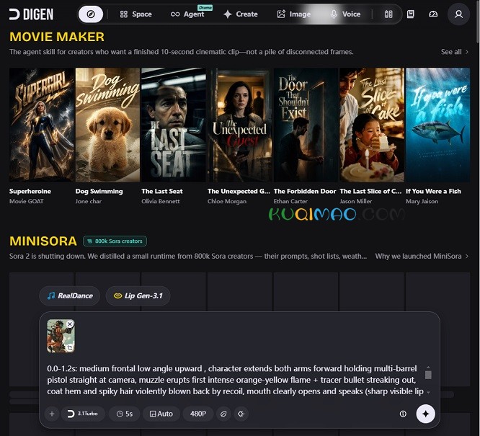Image resolution: width=480 pixels, height=436 pixels.
Task: Toggle the leaf icon option
Action: pos(223,414)
